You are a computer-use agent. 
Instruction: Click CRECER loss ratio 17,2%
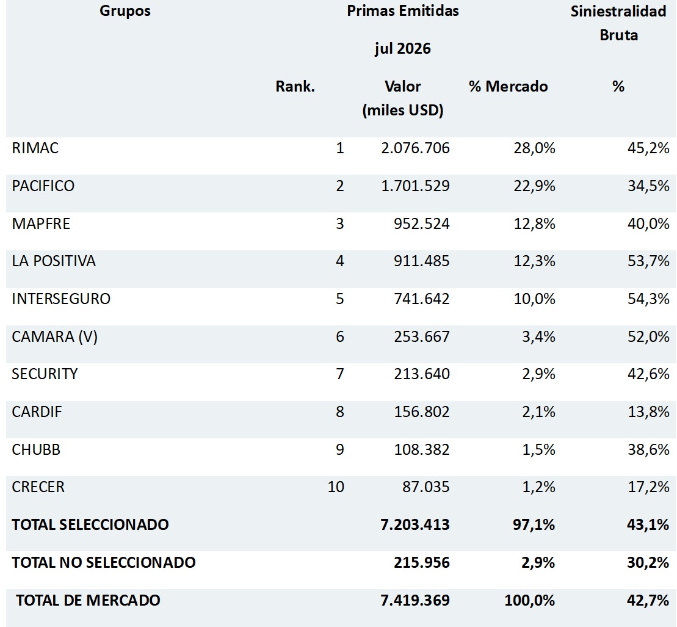click(648, 487)
